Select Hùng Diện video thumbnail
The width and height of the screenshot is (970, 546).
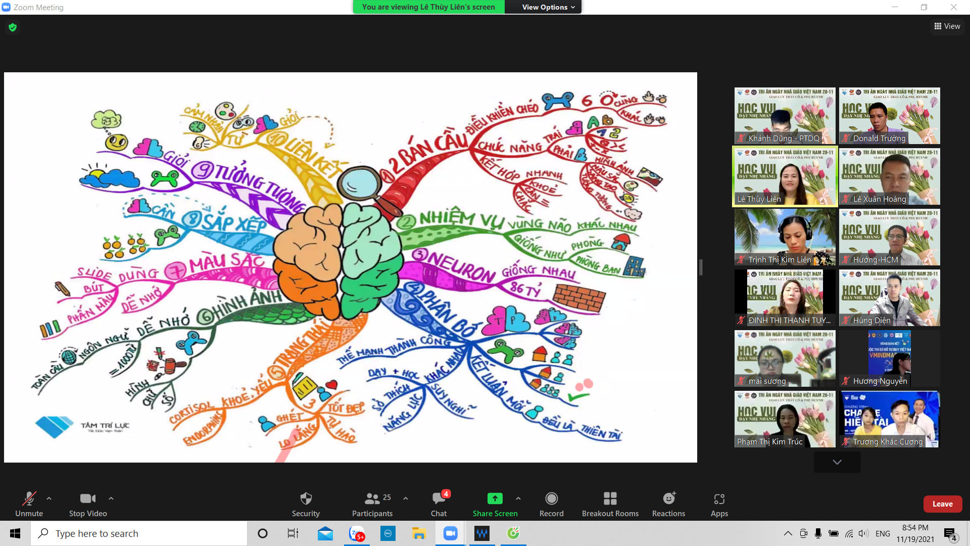(x=889, y=298)
